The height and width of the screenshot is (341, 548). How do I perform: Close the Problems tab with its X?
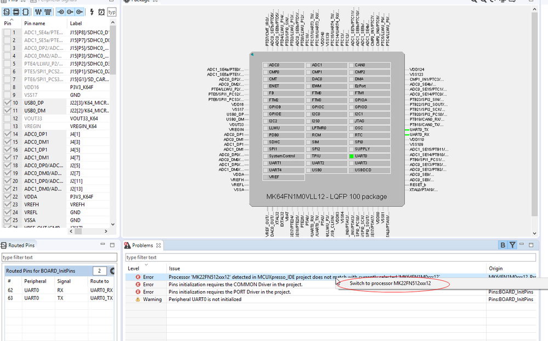tap(159, 245)
